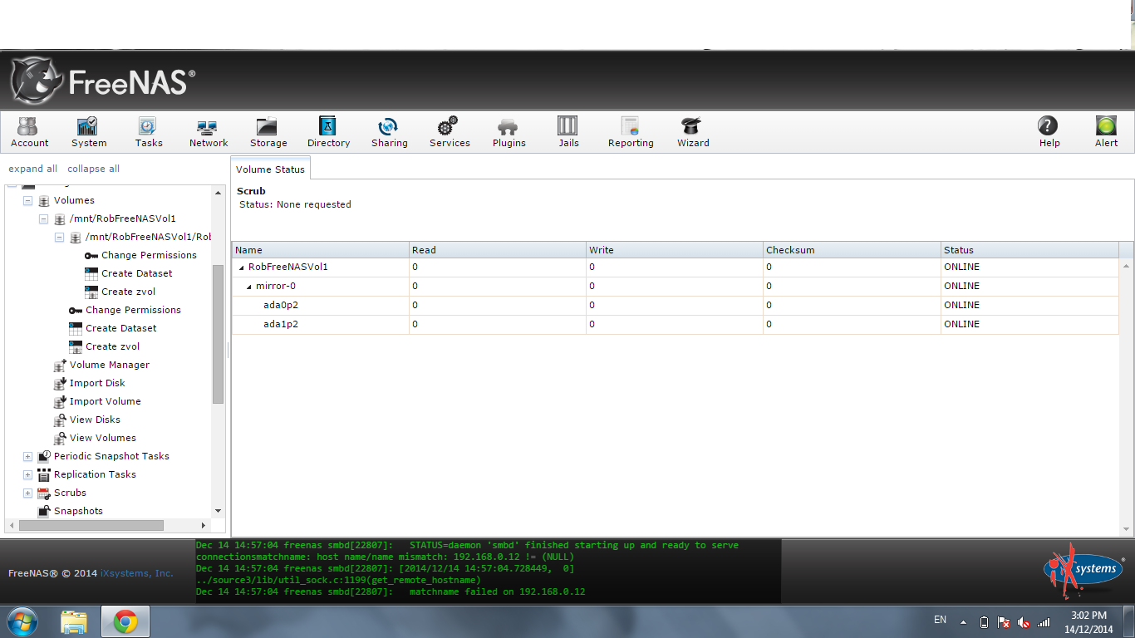Open Snapshots in the tree
Viewport: 1135px width, 638px height.
(78, 511)
